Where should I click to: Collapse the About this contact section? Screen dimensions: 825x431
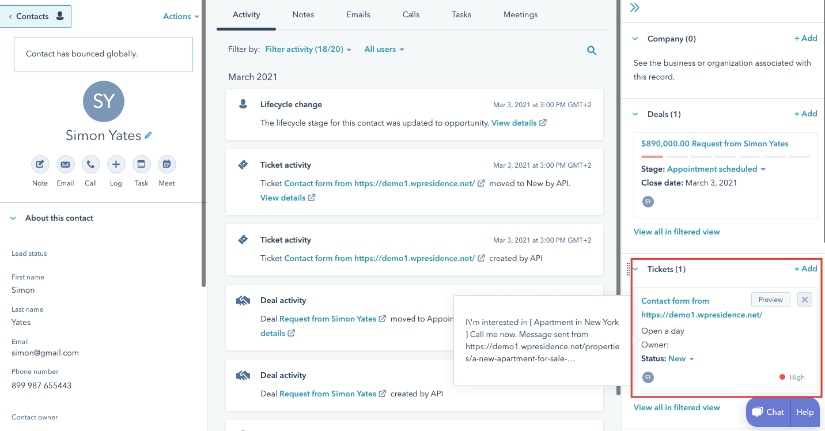(13, 218)
